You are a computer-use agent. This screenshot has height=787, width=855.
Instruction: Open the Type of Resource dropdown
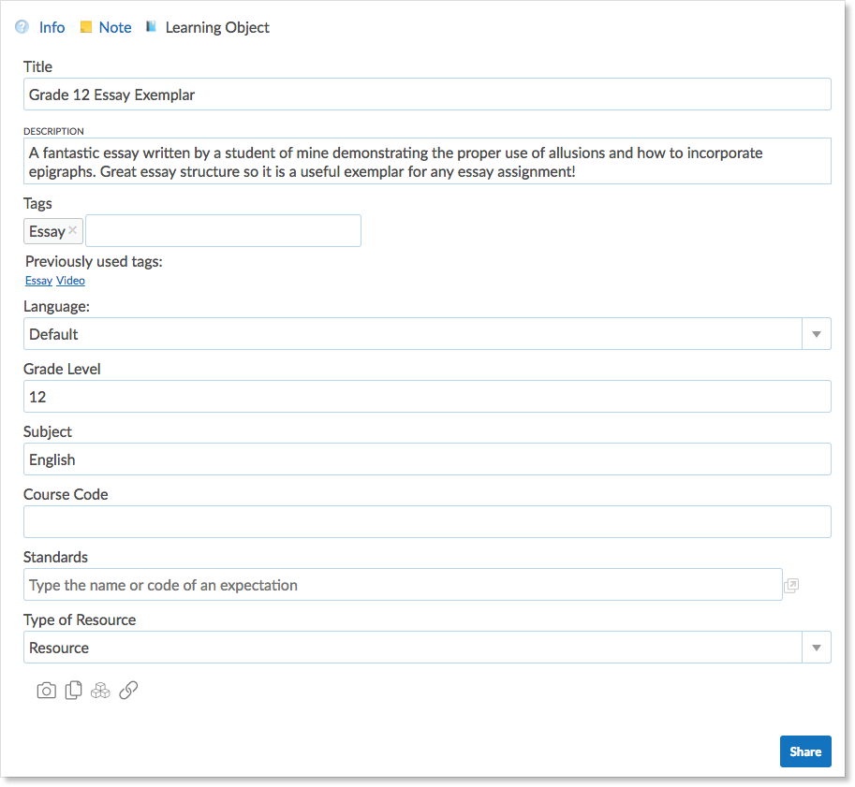pos(816,647)
